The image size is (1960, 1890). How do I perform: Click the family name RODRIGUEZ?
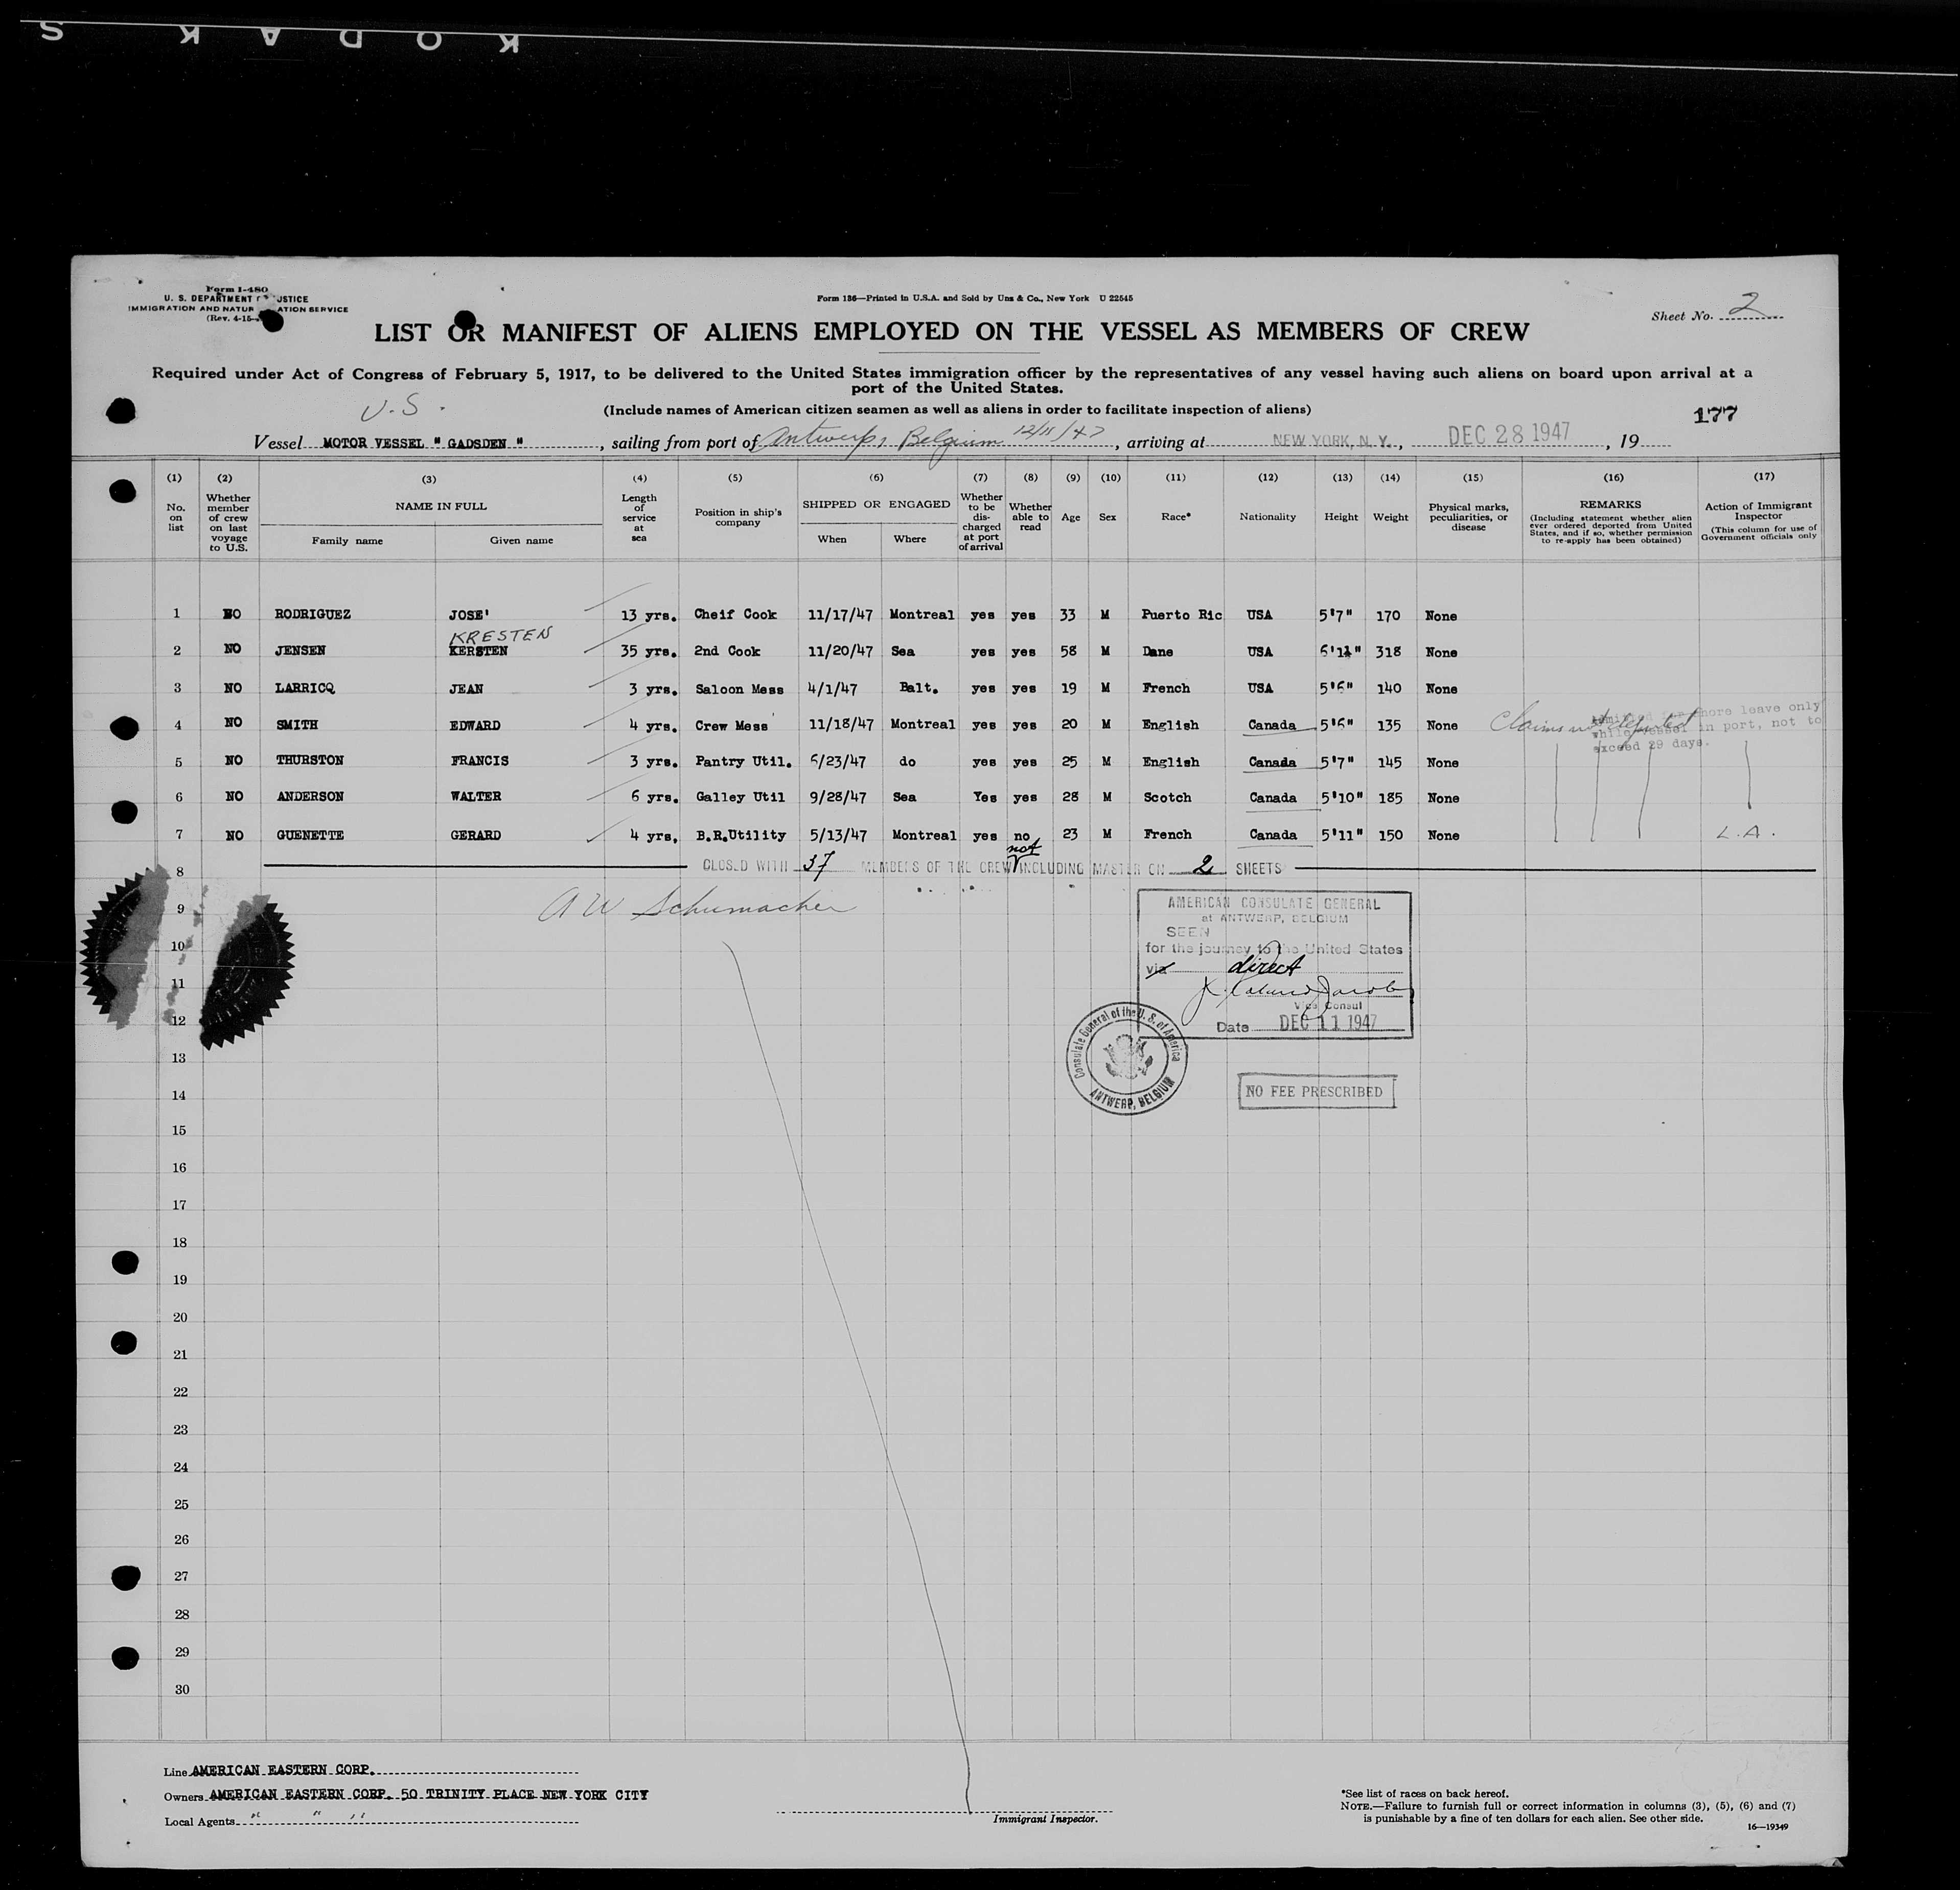(312, 614)
